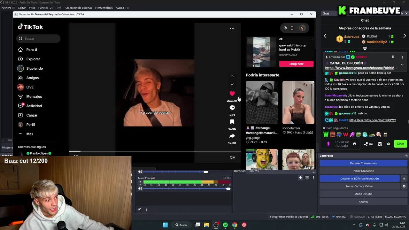Open File Explorer from the Windows taskbar
This screenshot has height=230, width=409.
206,225
